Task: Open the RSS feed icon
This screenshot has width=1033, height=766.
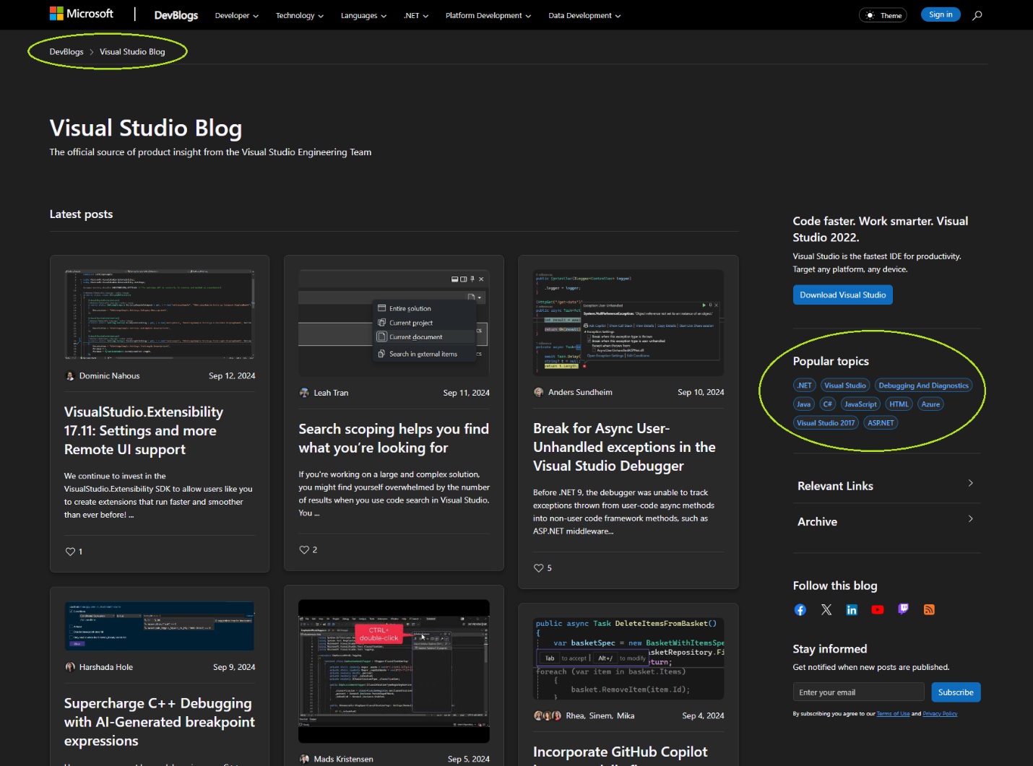Action: [929, 609]
